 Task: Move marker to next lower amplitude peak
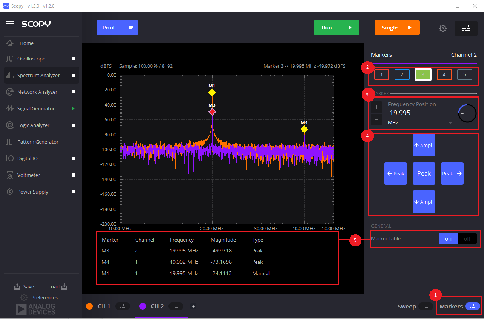(x=424, y=202)
